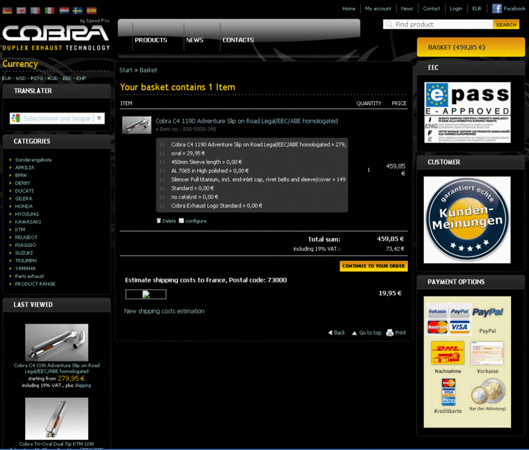Screen dimensions: 529x450
Task: Click the magnifier icon in search box
Action: click(389, 24)
